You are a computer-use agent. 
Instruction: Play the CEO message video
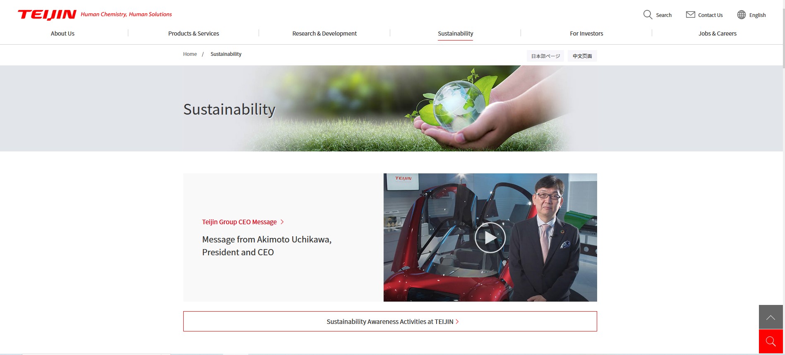point(490,237)
